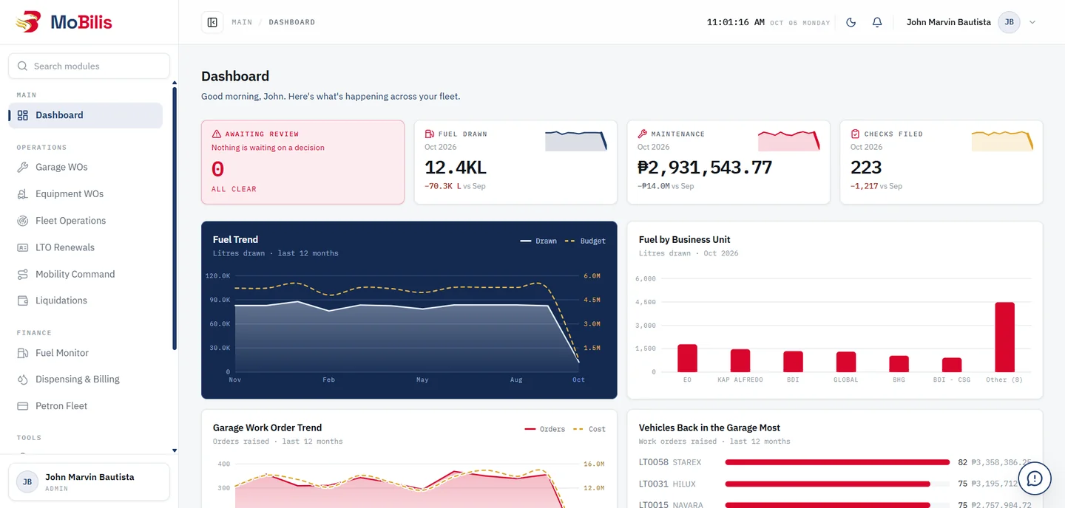1065x508 pixels.
Task: Open the Mobility Command page
Action: tap(86, 274)
